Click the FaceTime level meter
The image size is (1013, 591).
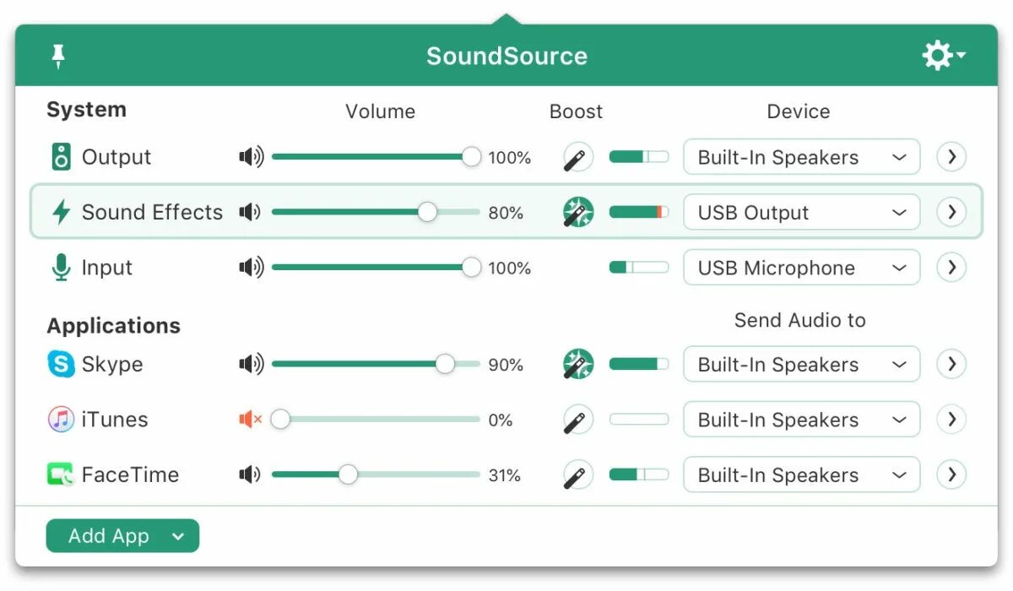(x=639, y=474)
